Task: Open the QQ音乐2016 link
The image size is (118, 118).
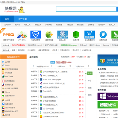Action: tap(79, 66)
